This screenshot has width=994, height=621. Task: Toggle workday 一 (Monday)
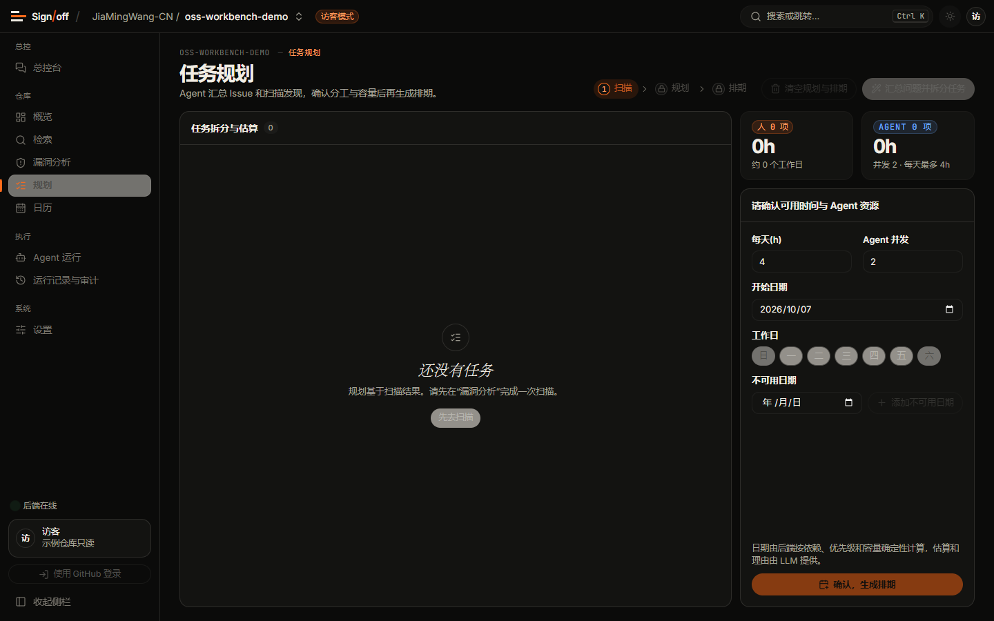tap(791, 356)
